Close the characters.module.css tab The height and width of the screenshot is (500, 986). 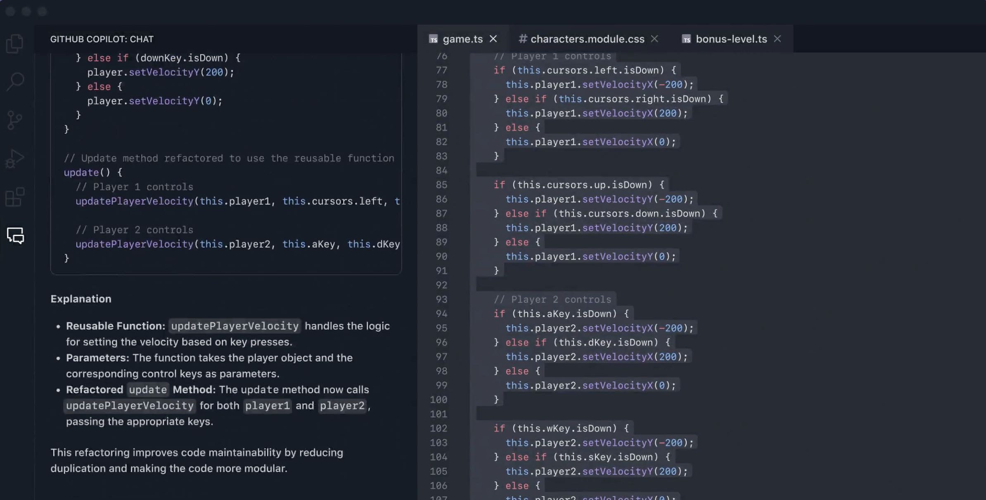(654, 39)
